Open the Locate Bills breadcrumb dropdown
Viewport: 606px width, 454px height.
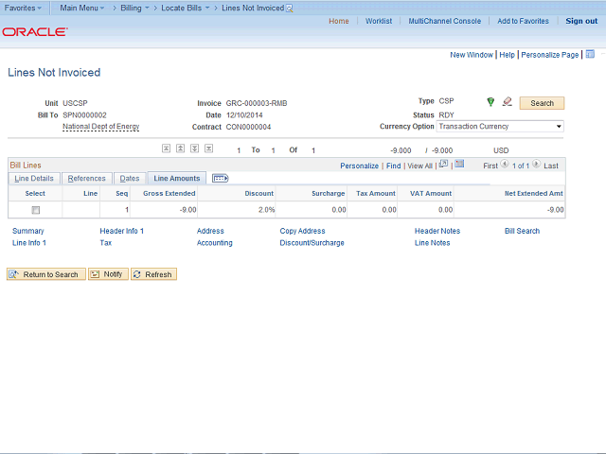click(x=186, y=8)
